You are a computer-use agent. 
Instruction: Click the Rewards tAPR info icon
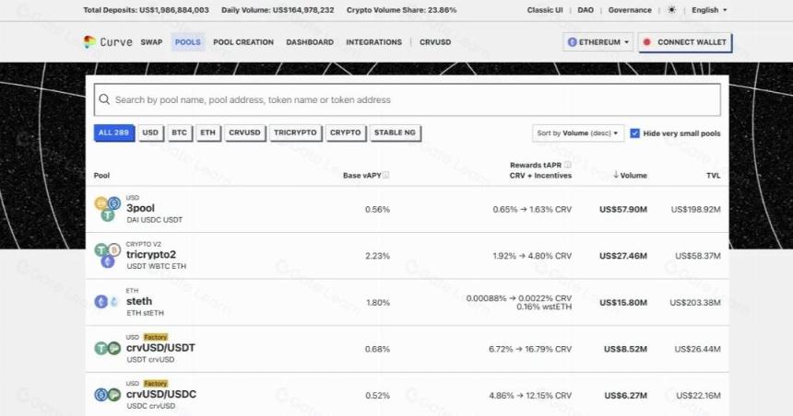[x=567, y=165]
